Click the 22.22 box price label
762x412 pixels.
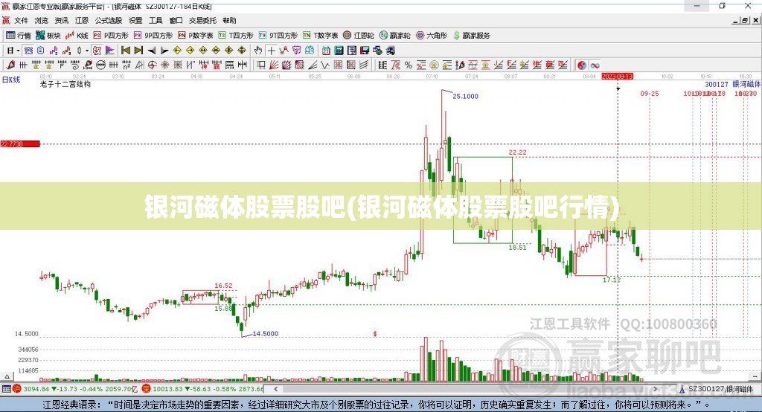(518, 152)
